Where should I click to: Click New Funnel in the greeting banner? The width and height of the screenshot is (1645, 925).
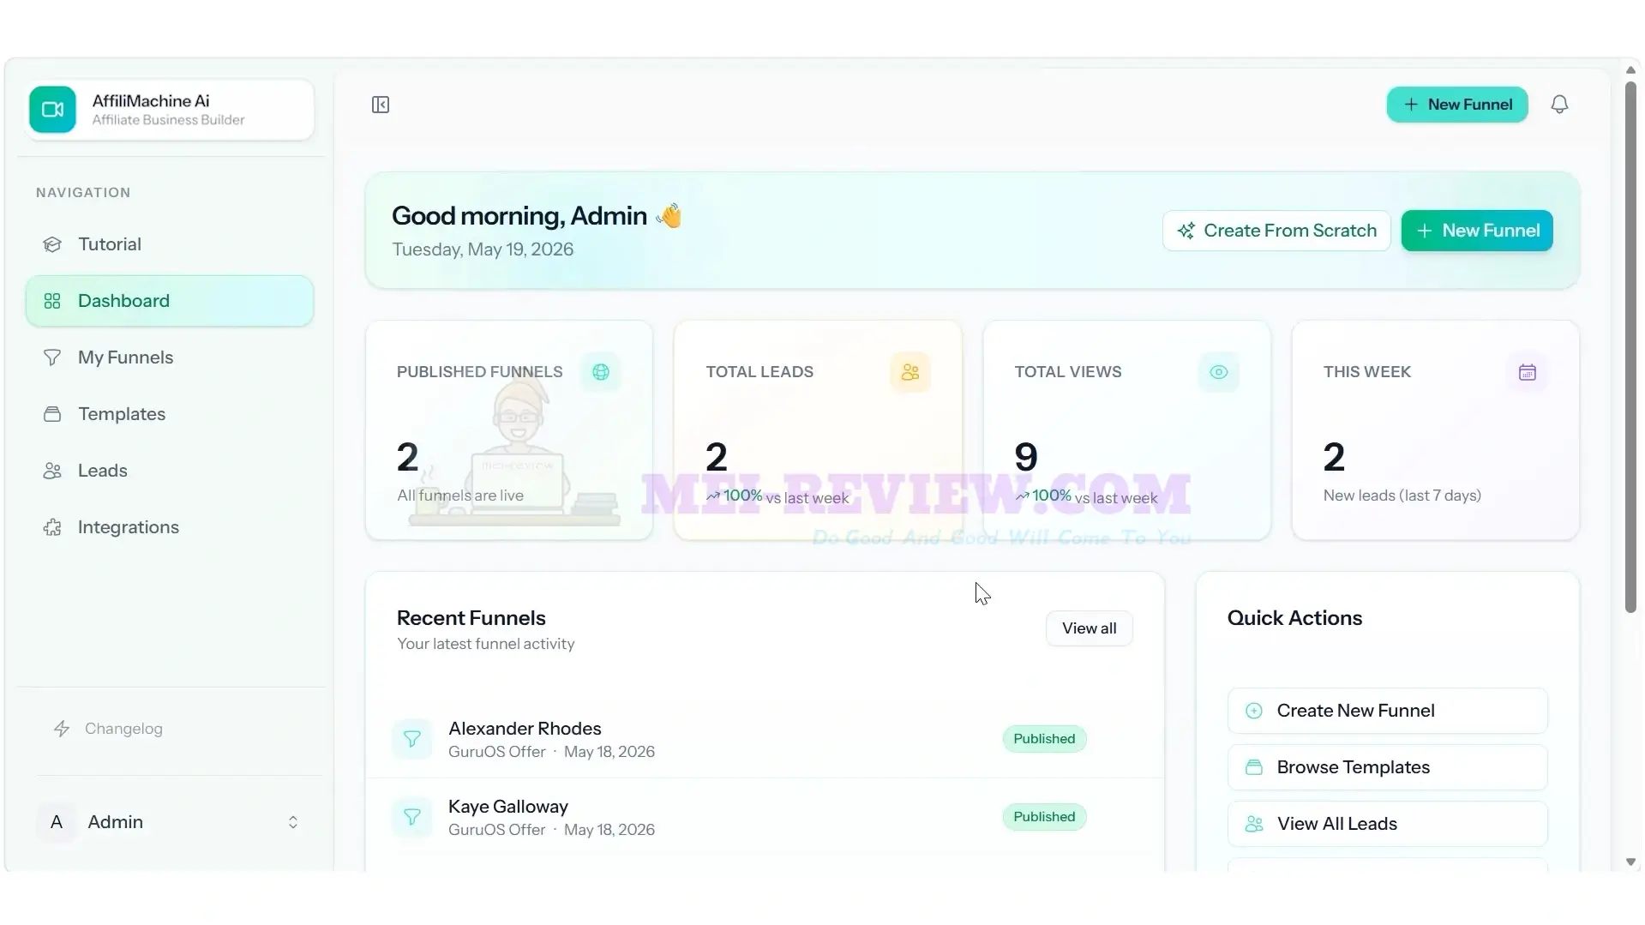[x=1477, y=231]
